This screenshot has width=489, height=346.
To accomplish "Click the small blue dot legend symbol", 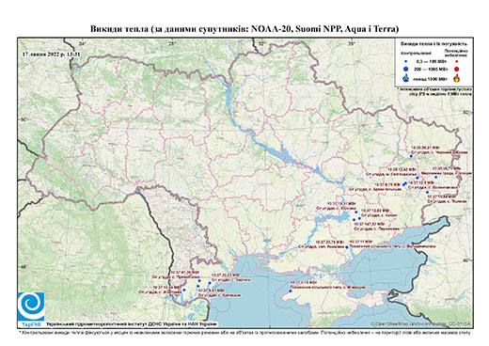I will [406, 62].
